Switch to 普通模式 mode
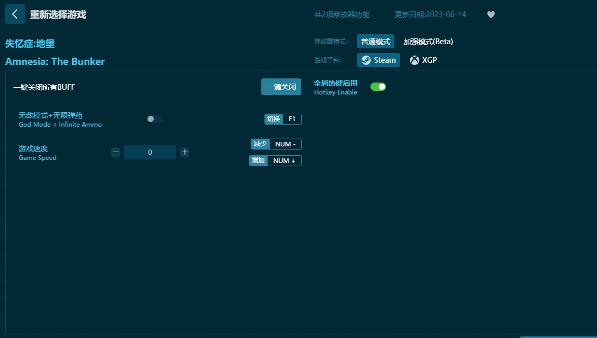The height and width of the screenshot is (338, 597). 376,42
